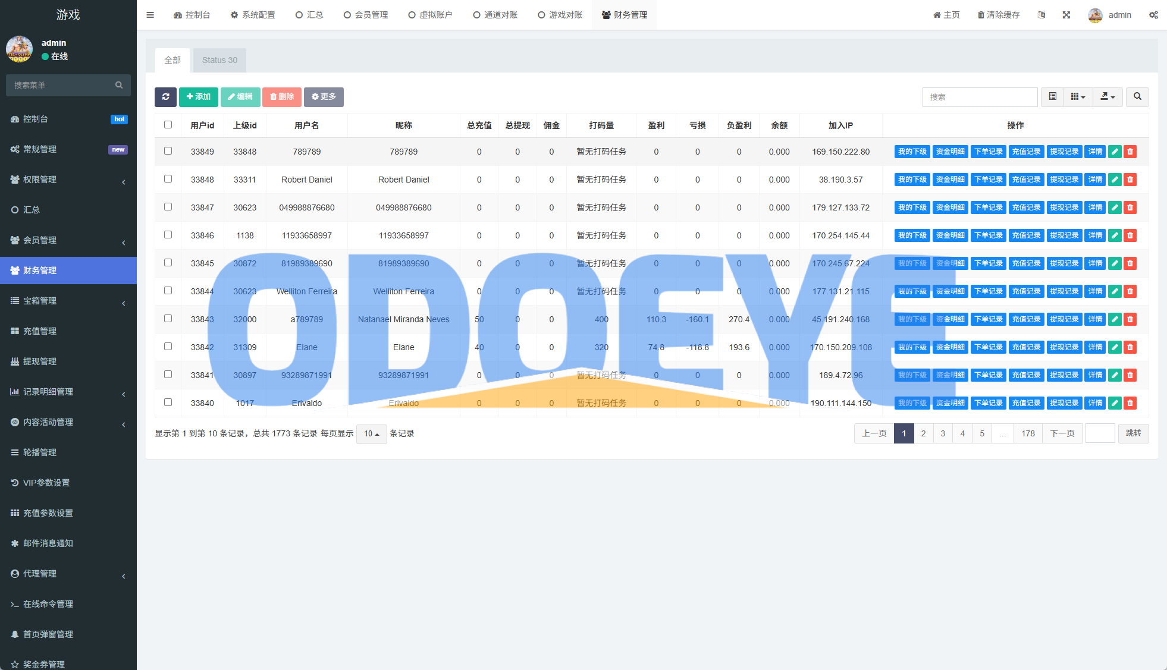The height and width of the screenshot is (670, 1167).
Task: Toggle the table card view icon
Action: [1052, 97]
